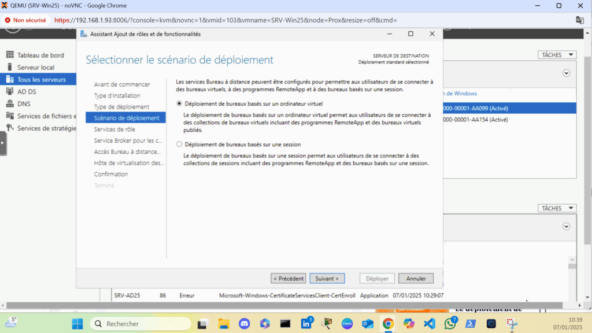This screenshot has height=333, width=592.
Task: Open Discord from taskbar
Action: [245, 324]
